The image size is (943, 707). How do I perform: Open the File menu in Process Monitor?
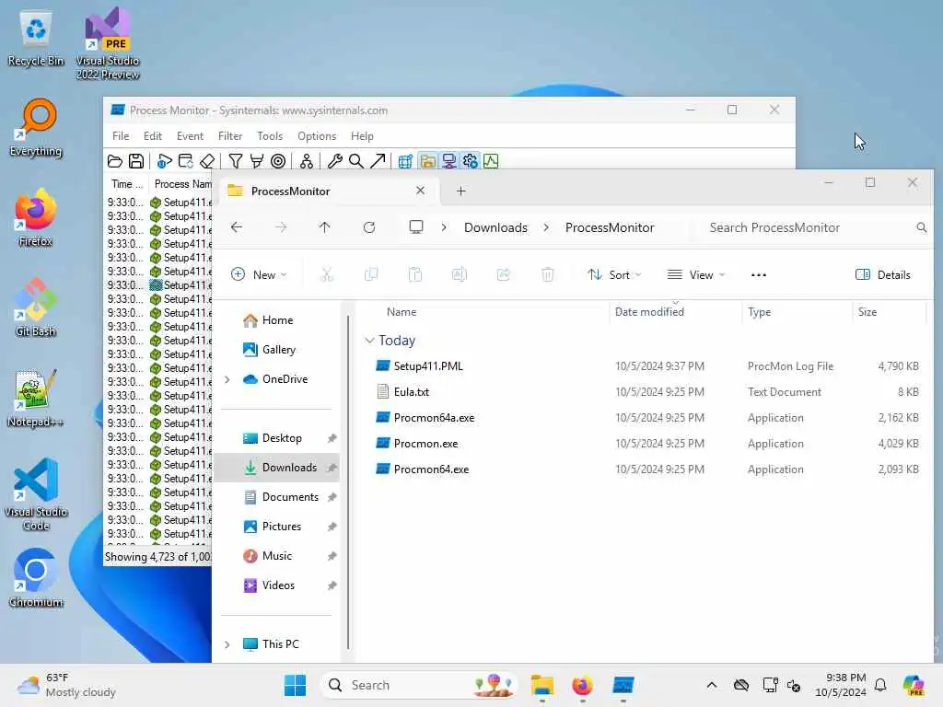tap(121, 136)
